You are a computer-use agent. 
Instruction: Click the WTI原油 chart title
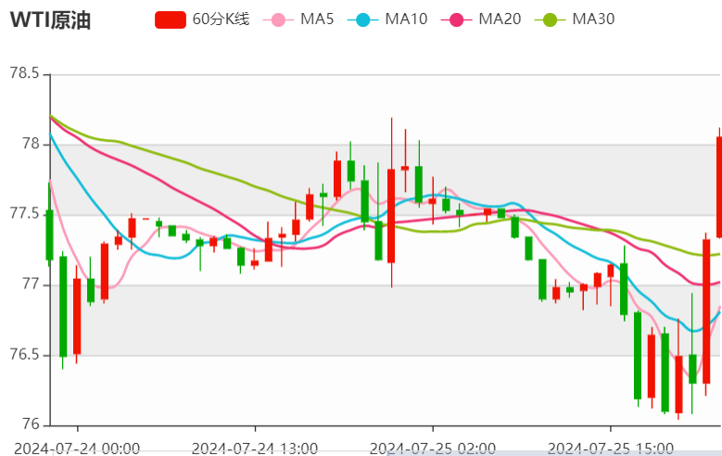(50, 20)
